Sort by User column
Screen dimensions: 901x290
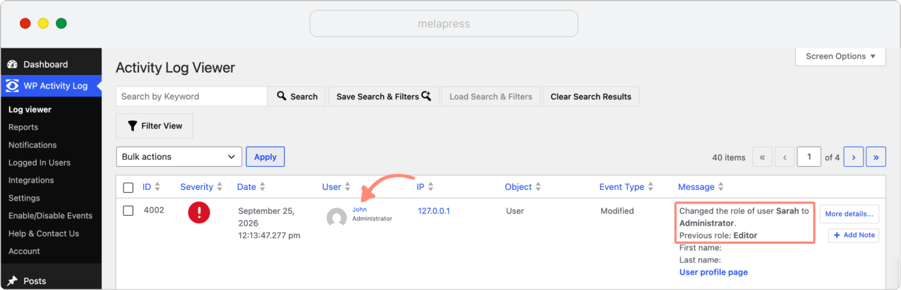(337, 187)
